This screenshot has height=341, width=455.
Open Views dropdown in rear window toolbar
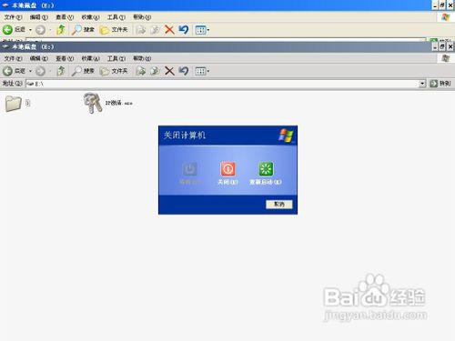(x=202, y=30)
